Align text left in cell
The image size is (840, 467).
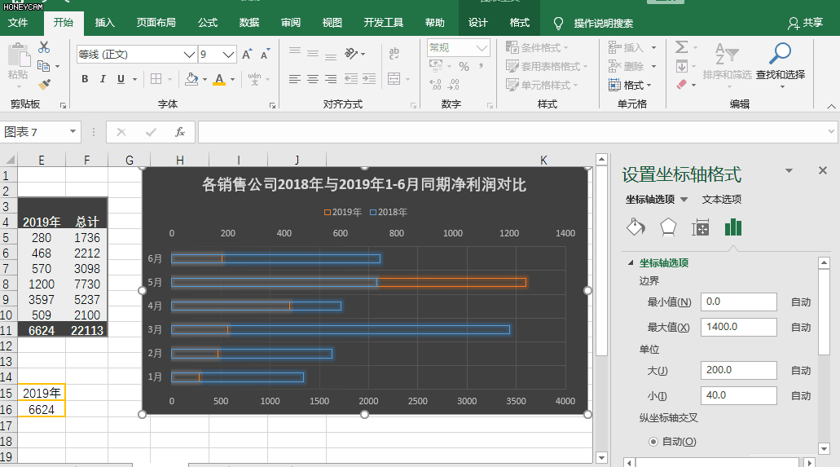(295, 79)
